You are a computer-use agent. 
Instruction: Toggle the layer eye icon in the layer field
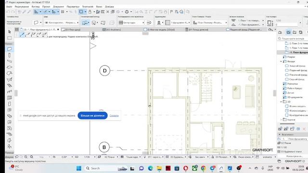tap(47, 23)
